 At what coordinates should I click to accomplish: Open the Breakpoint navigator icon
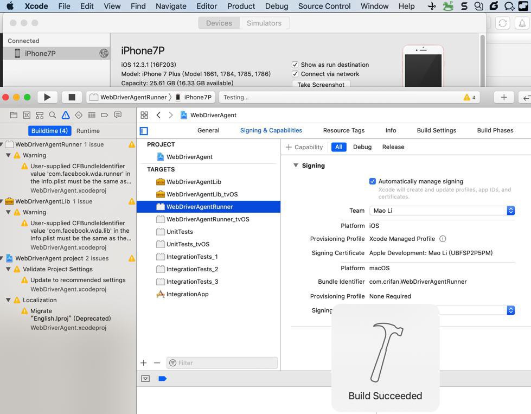point(105,115)
